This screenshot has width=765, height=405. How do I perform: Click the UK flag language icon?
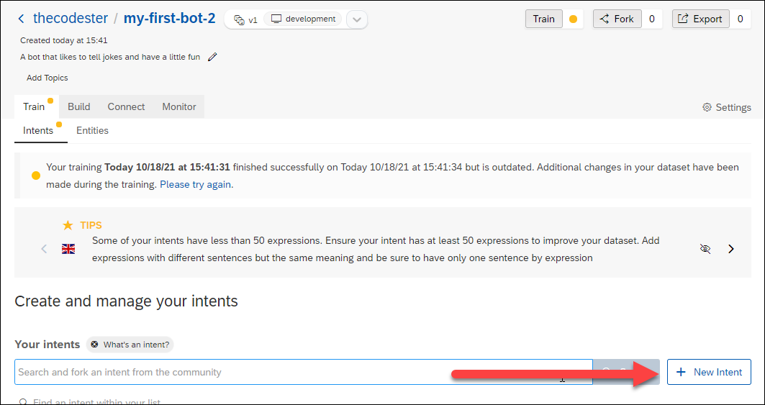[68, 250]
